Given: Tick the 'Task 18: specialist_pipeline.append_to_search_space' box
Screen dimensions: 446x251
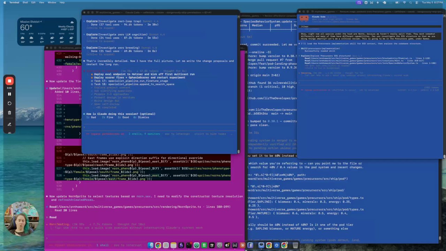Looking at the screenshot, I should [92, 84].
